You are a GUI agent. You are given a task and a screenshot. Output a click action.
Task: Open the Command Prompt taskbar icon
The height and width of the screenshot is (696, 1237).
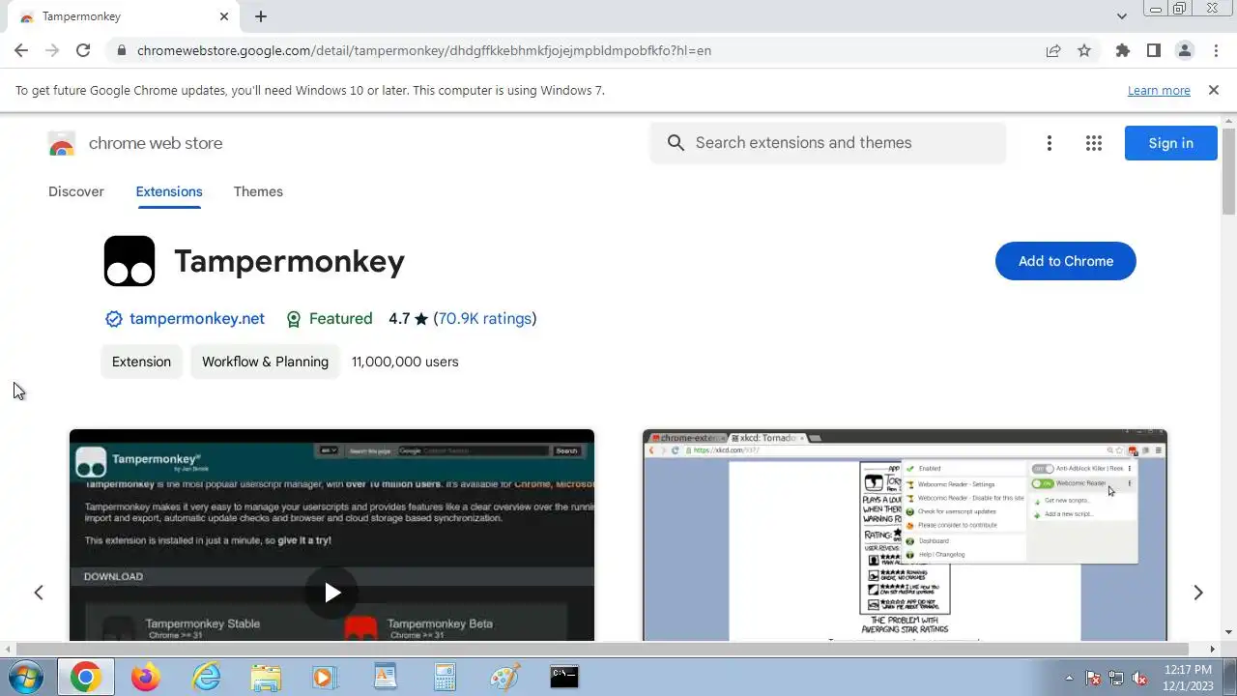point(564,677)
